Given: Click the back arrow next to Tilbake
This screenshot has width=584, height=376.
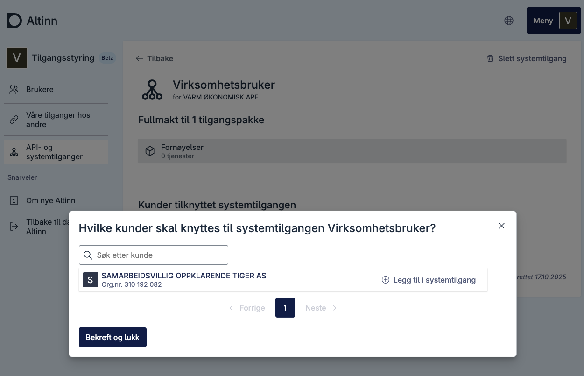Looking at the screenshot, I should 139,58.
